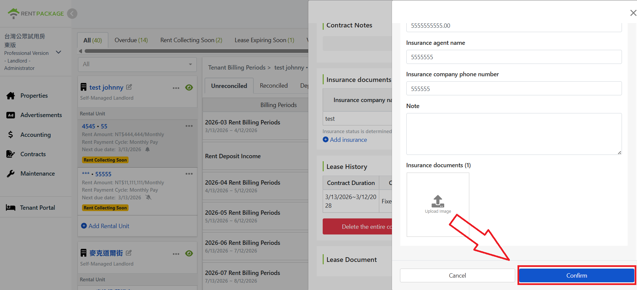This screenshot has height=290, width=637.
Task: Click Rent Collecting Soon badge on 4545 • 55
Action: 105,160
